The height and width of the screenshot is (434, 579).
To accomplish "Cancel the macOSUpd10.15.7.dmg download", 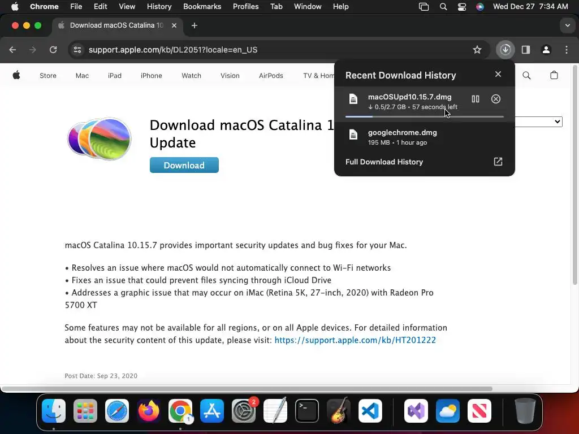I will (495, 99).
